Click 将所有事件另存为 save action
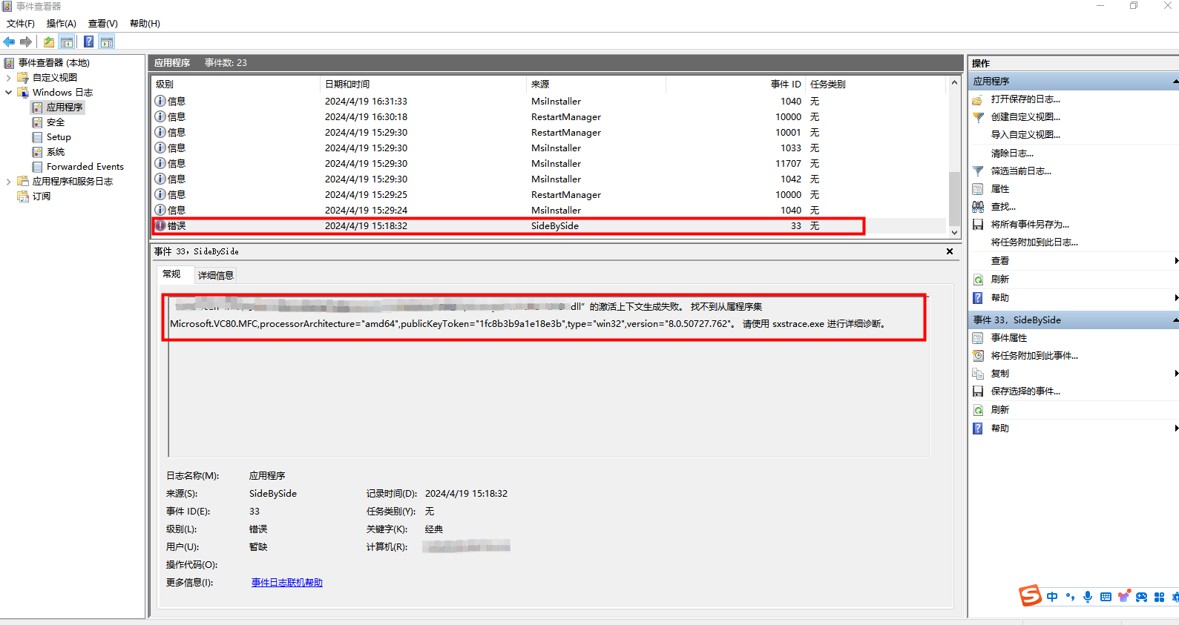 tap(1030, 224)
